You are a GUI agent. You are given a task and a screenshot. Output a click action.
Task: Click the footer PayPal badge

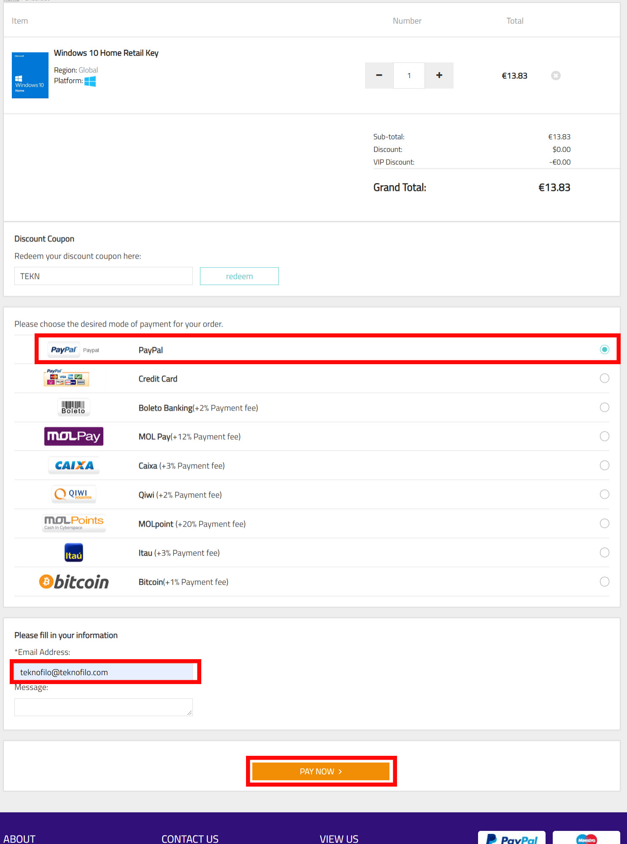pyautogui.click(x=511, y=838)
